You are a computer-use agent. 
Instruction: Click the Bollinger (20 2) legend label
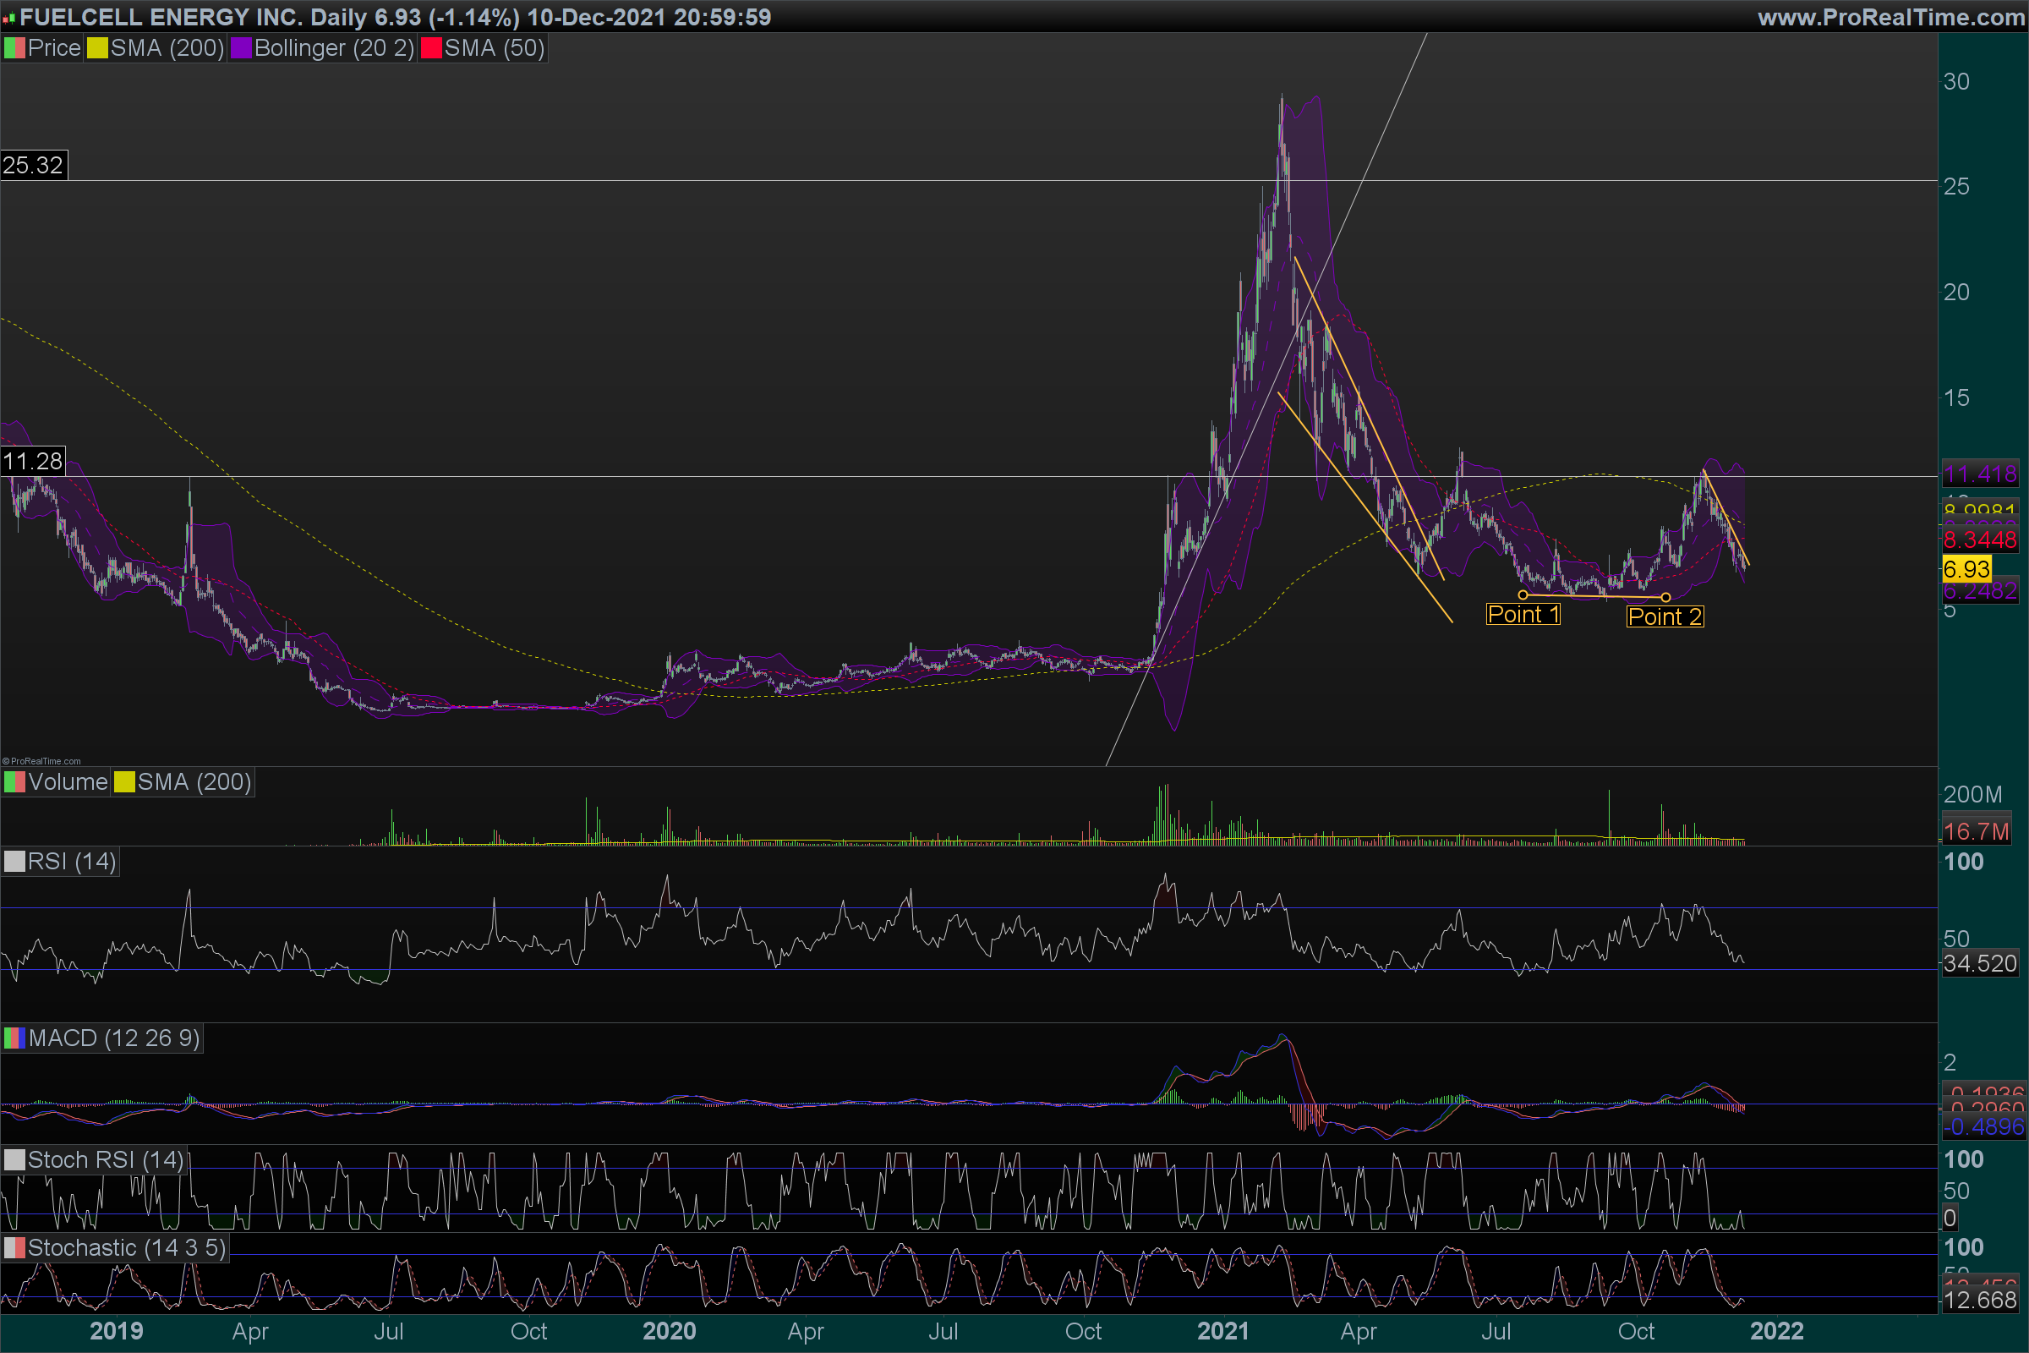coord(334,48)
